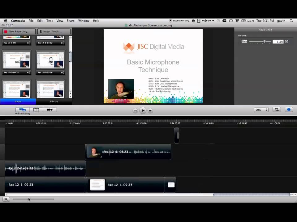The image size is (297, 222).
Task: Select the webcam clip Rec 12-1-09 23
Action: click(128, 152)
